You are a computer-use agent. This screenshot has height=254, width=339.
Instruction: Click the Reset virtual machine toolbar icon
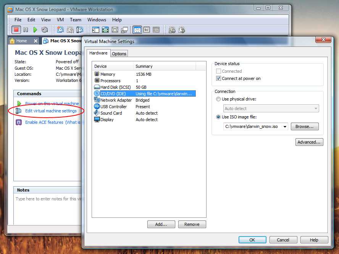click(45, 29)
